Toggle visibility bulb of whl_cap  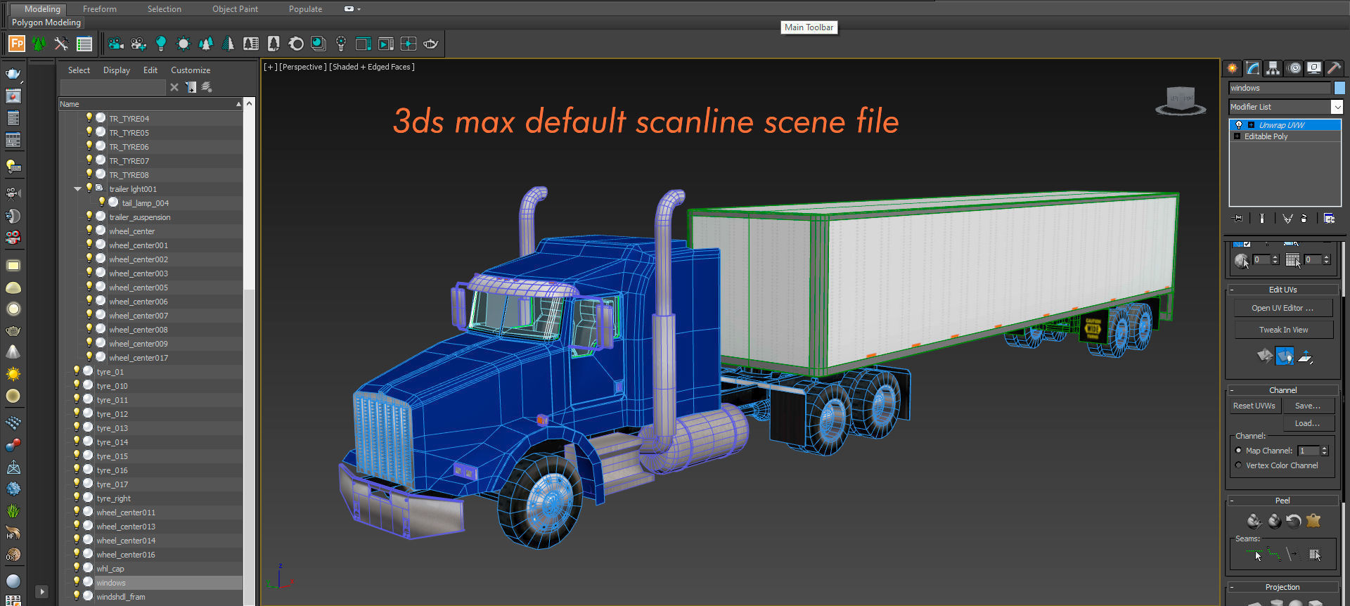pos(77,568)
